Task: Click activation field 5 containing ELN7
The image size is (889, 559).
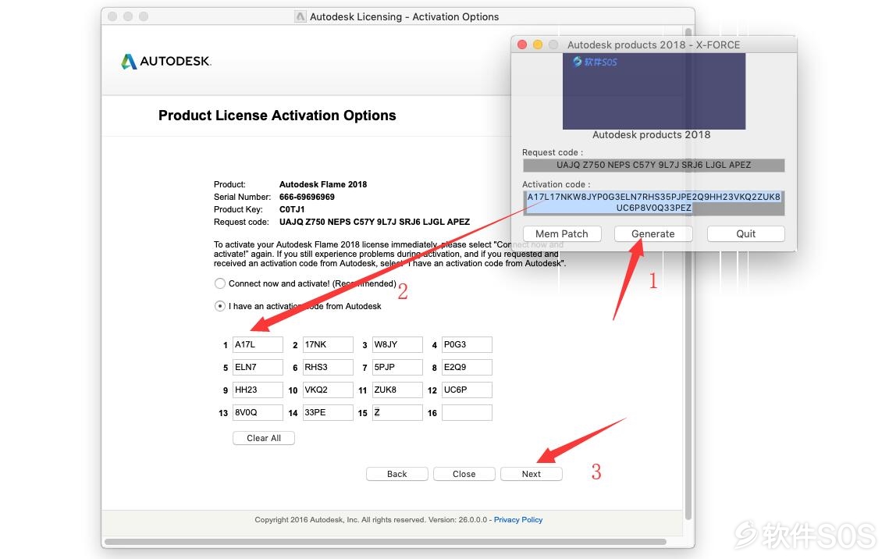Action: 258,368
